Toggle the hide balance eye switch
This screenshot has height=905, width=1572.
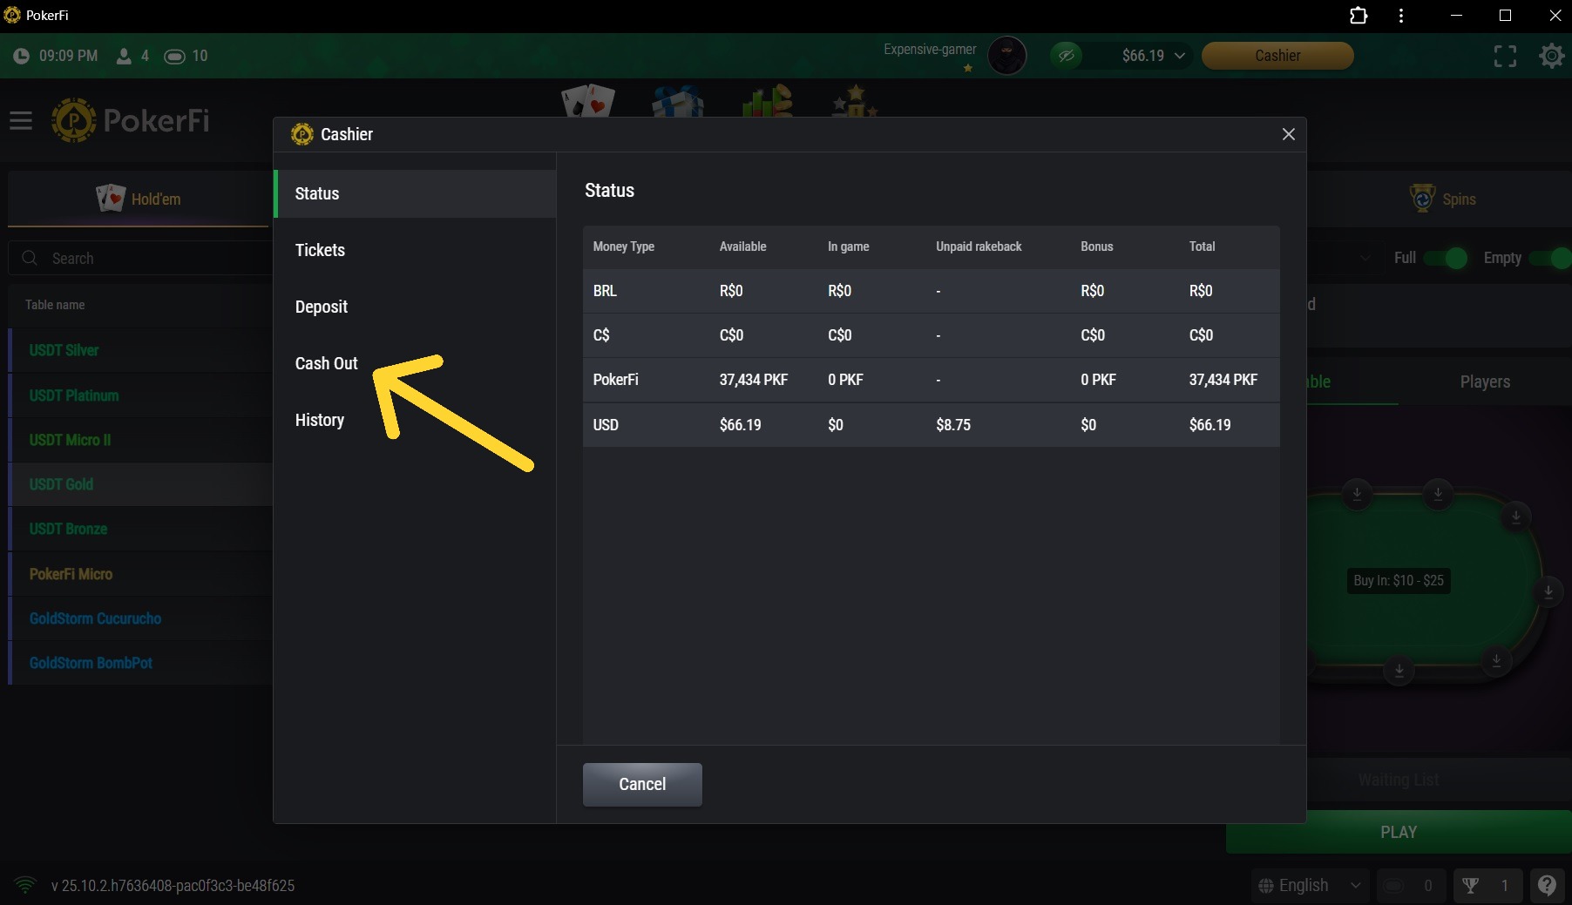[x=1066, y=56]
